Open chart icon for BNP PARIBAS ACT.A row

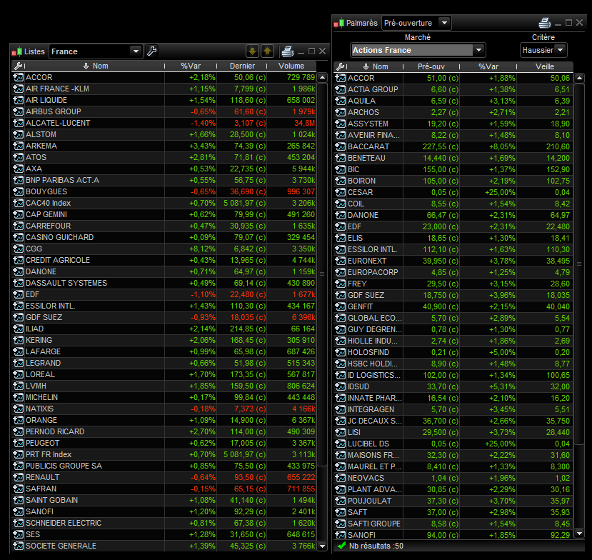pos(18,180)
